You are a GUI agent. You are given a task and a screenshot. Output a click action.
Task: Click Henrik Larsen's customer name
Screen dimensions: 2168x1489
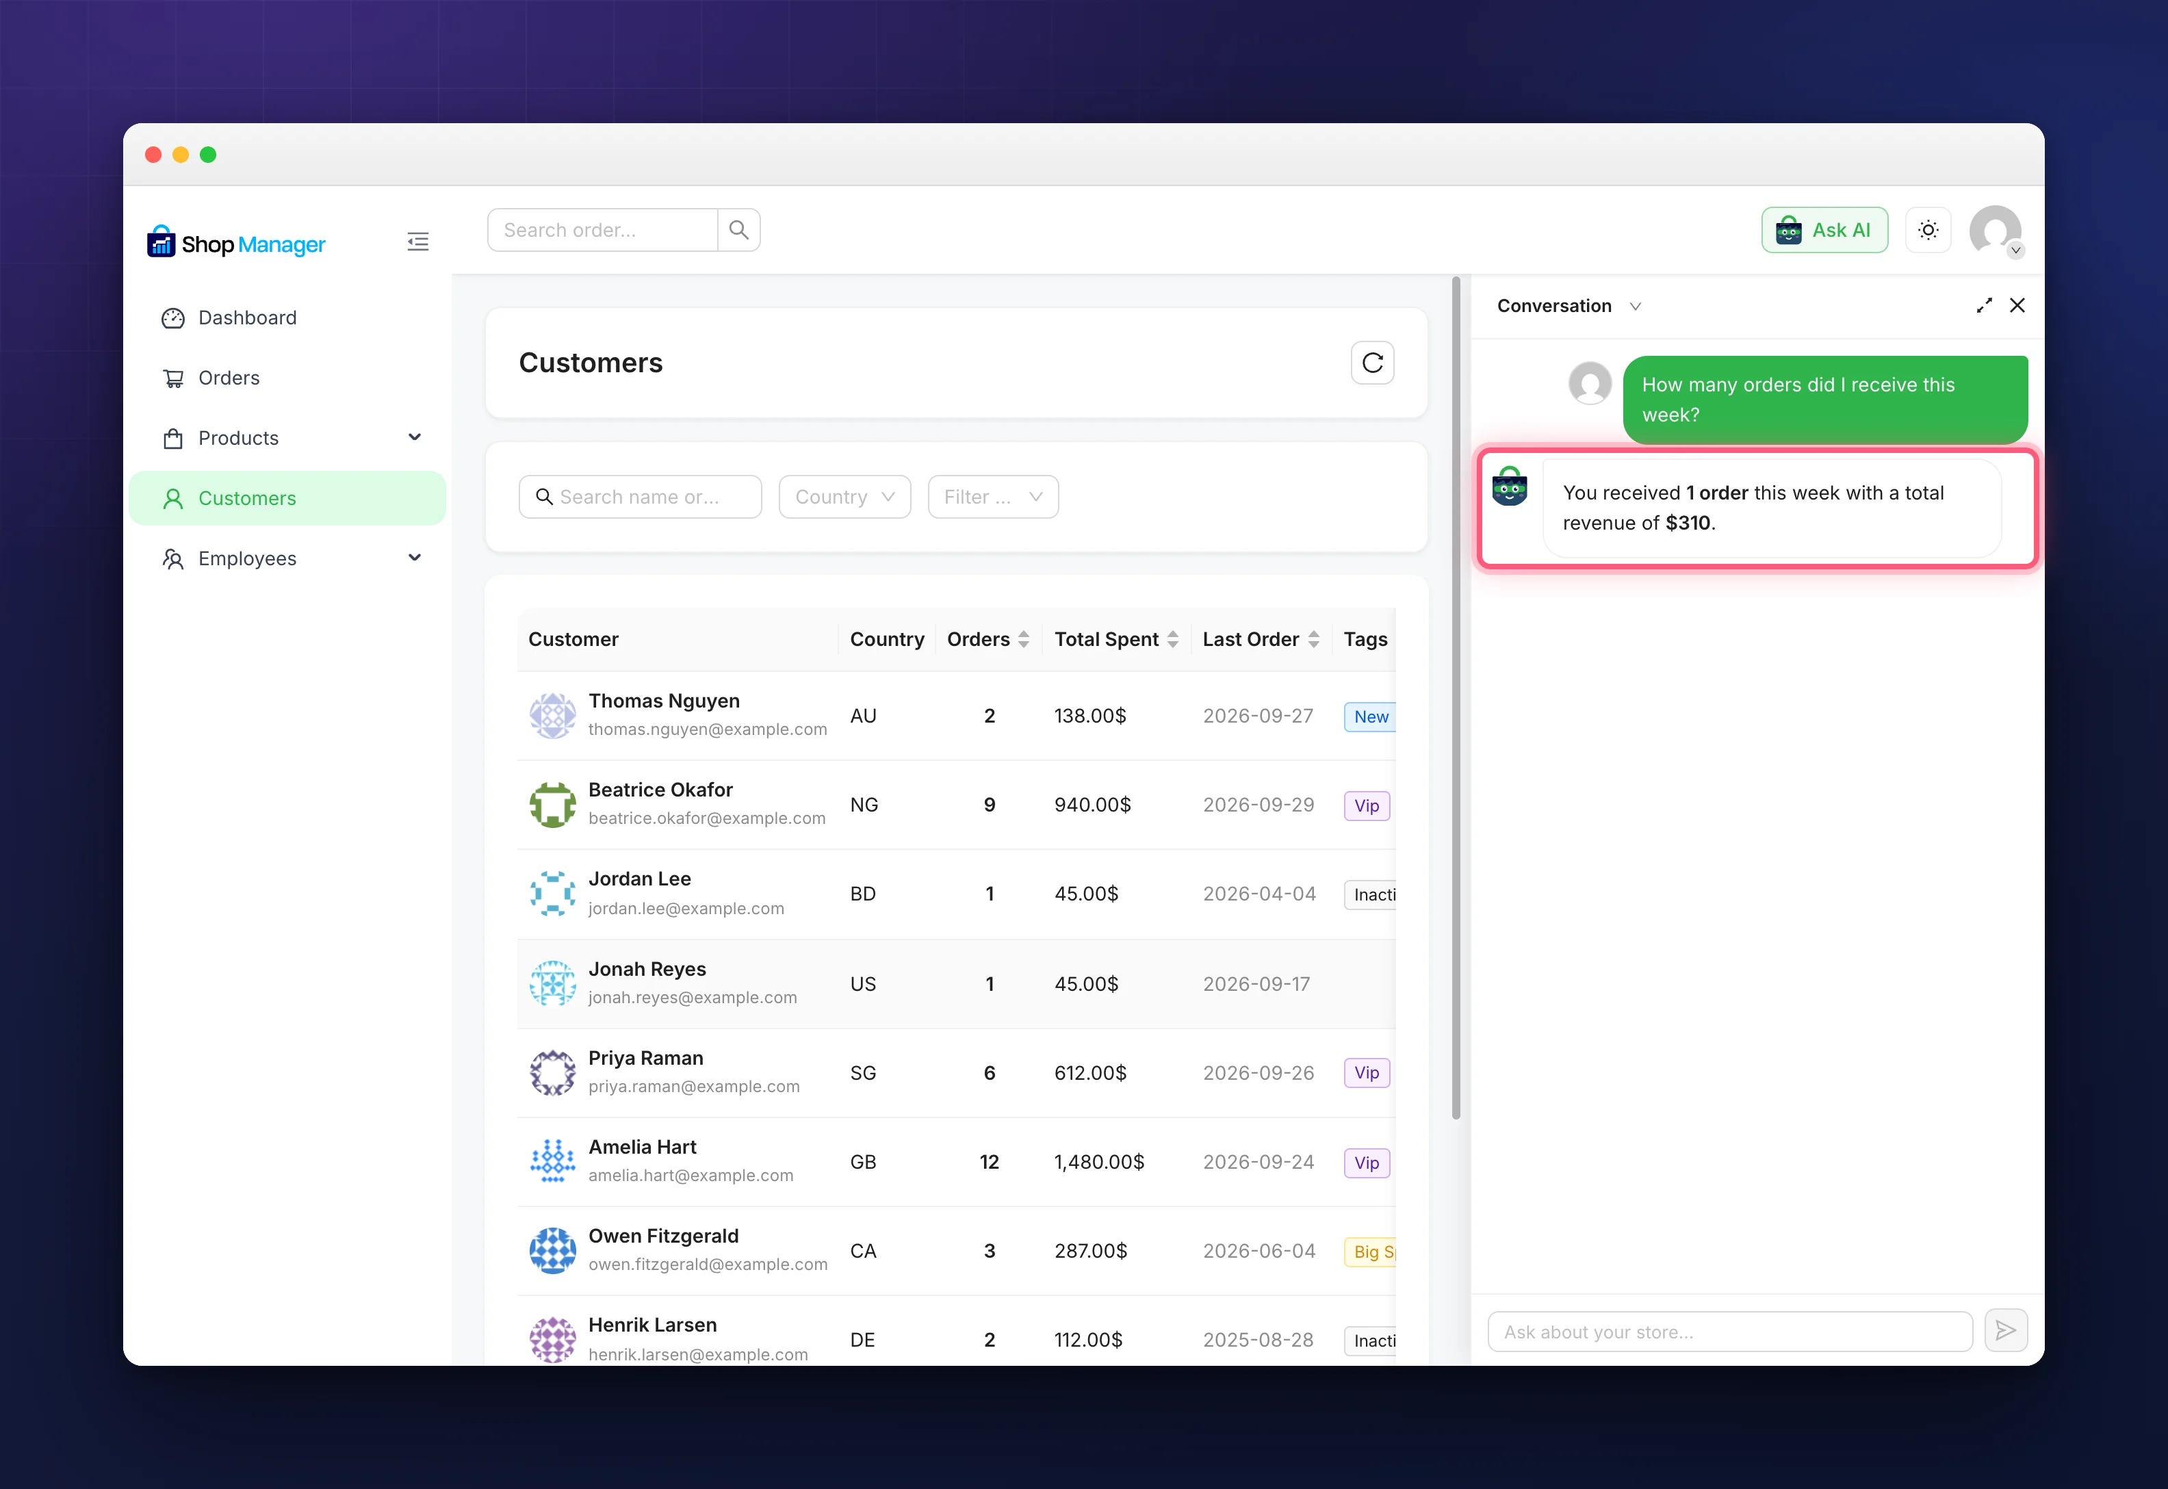pos(652,1325)
